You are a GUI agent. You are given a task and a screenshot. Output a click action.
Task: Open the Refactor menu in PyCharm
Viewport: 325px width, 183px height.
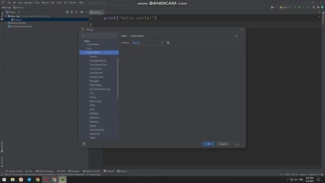45,3
